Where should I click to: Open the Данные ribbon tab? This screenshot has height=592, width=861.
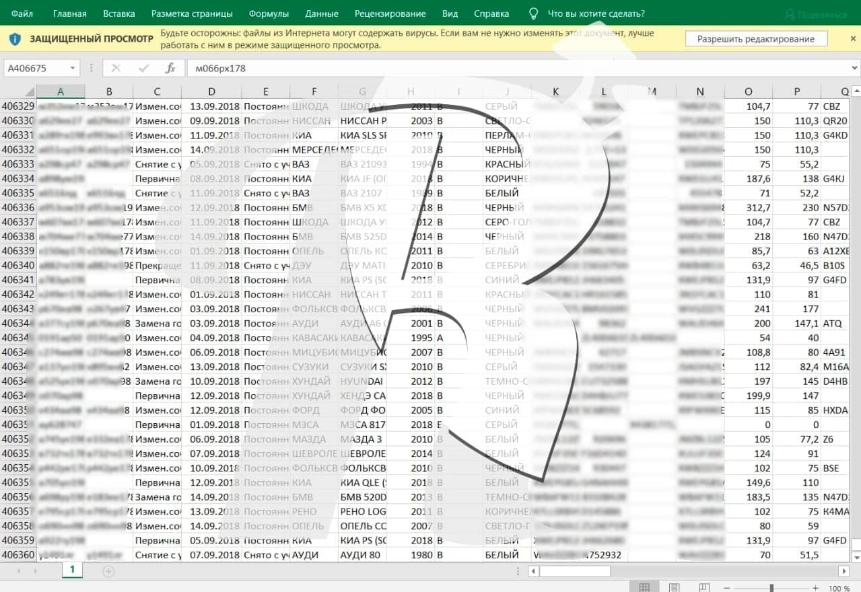(x=322, y=13)
